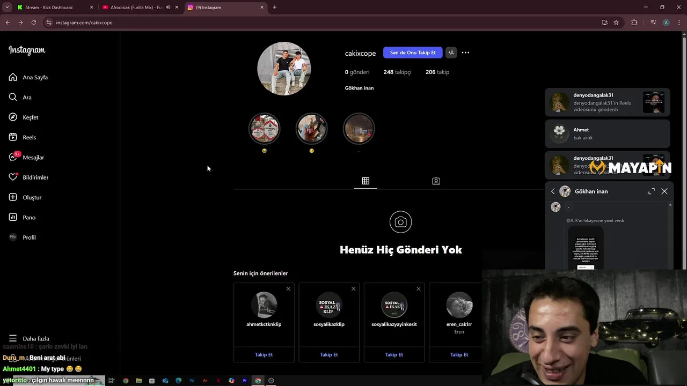
Task: Open browser extensions puzzle icon
Action: coord(634,23)
